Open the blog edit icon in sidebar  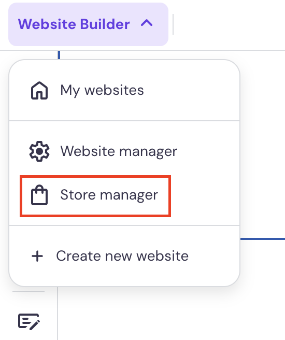[x=29, y=322]
